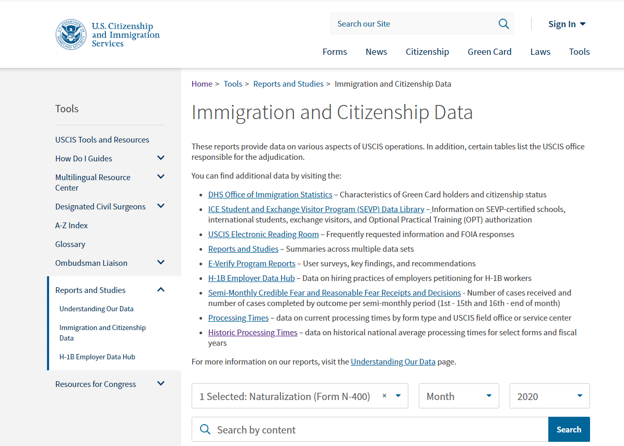Open the Sign In dropdown
Viewport: 624px width, 446px height.
pyautogui.click(x=567, y=24)
